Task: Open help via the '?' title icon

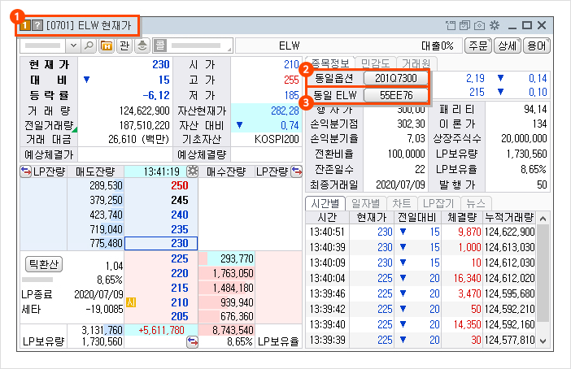Action: coord(37,25)
